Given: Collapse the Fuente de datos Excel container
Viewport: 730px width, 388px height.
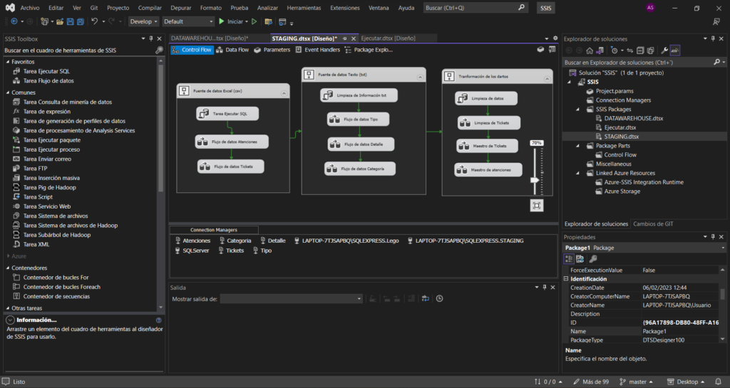Looking at the screenshot, I should click(x=283, y=92).
